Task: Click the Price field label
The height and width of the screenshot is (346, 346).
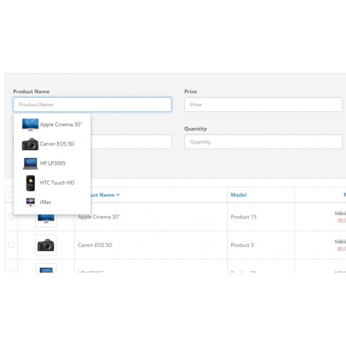Action: (190, 91)
